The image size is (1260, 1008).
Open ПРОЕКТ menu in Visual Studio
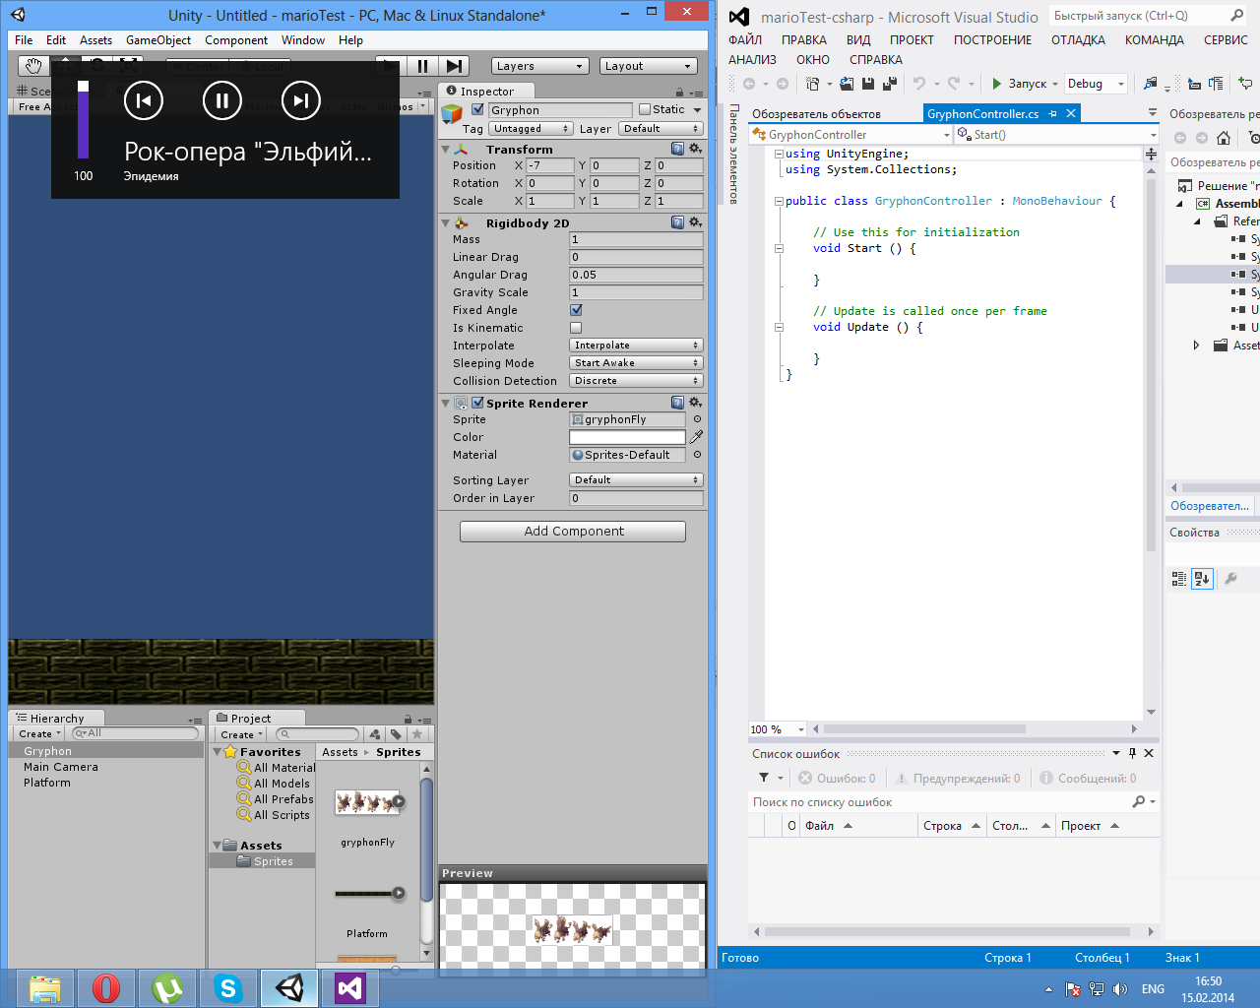912,40
